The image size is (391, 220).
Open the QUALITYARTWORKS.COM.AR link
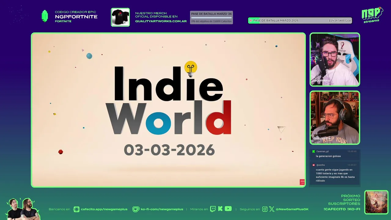point(161,21)
